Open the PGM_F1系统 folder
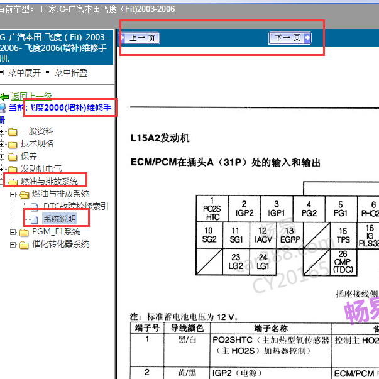 pos(56,231)
